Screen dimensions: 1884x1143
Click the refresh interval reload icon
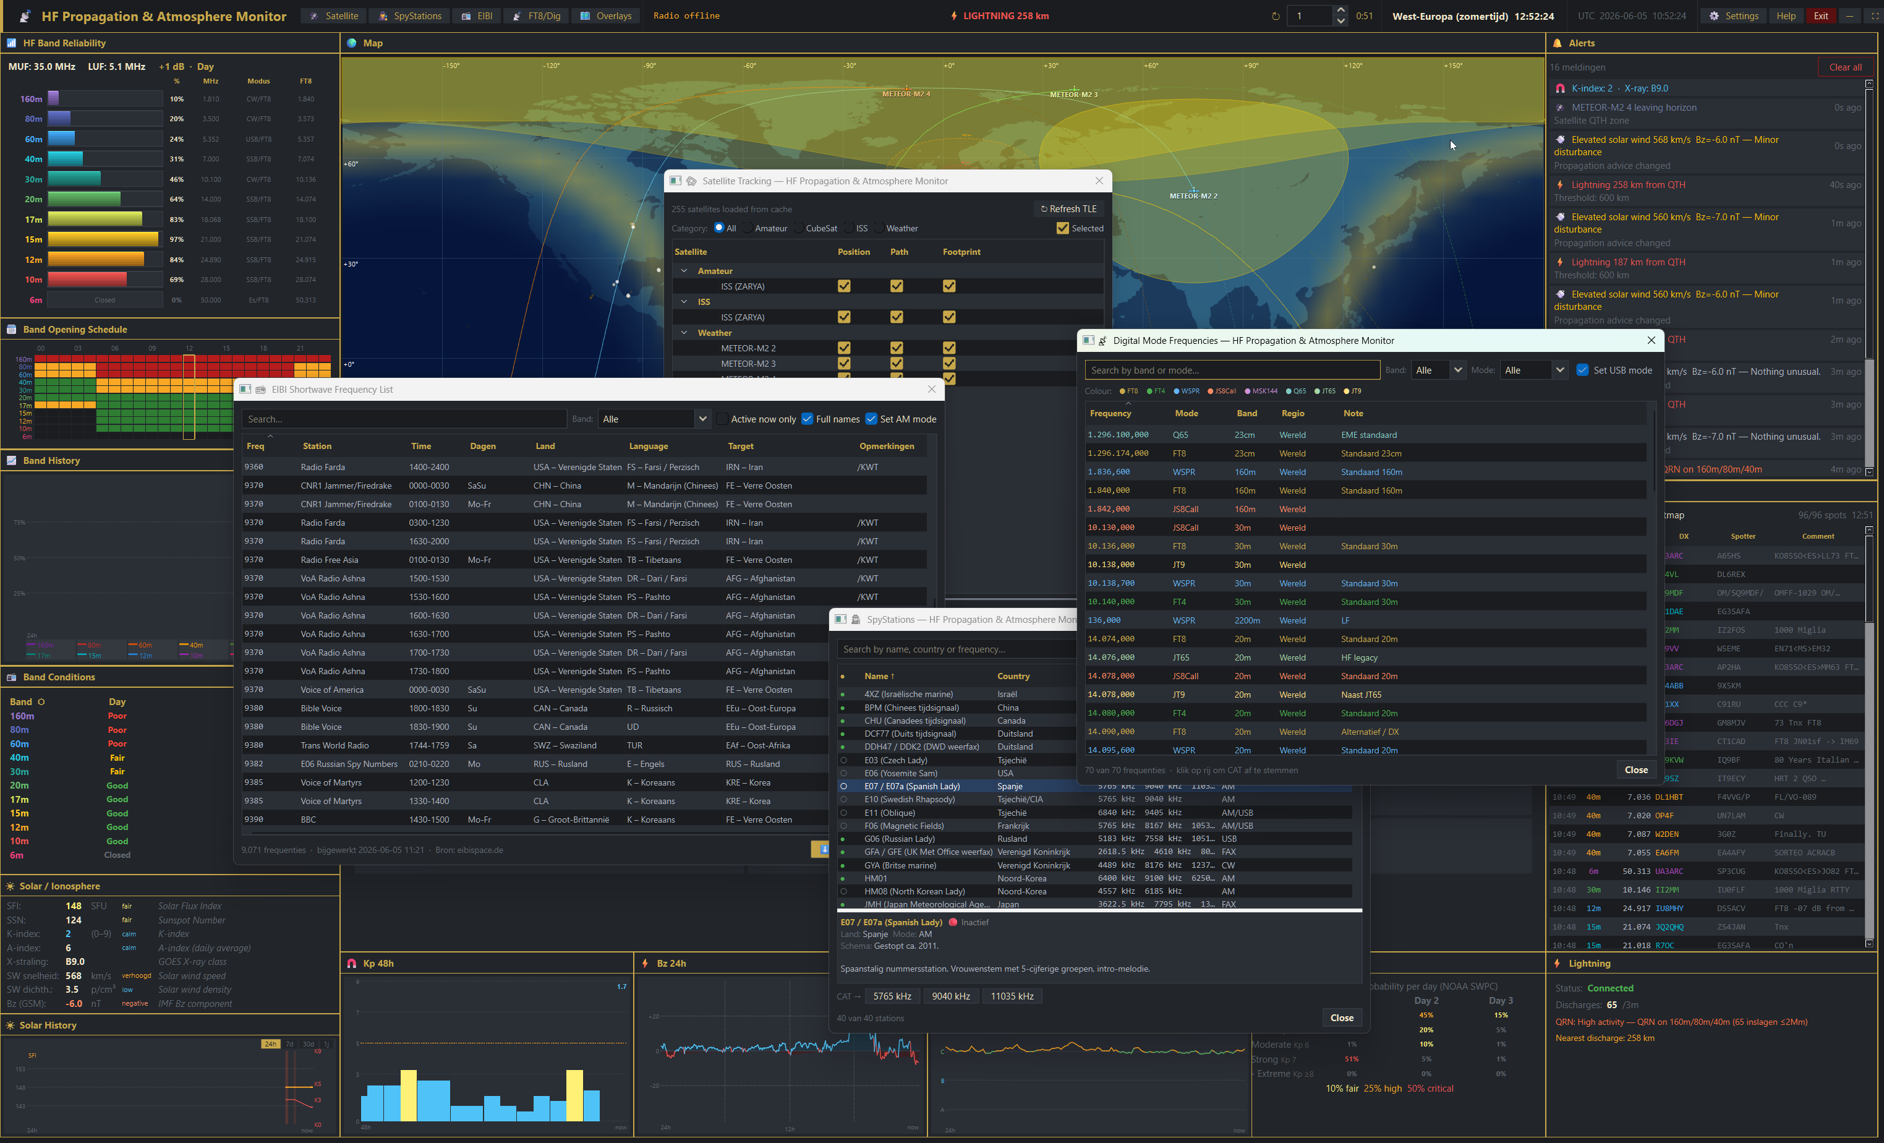tap(1276, 16)
